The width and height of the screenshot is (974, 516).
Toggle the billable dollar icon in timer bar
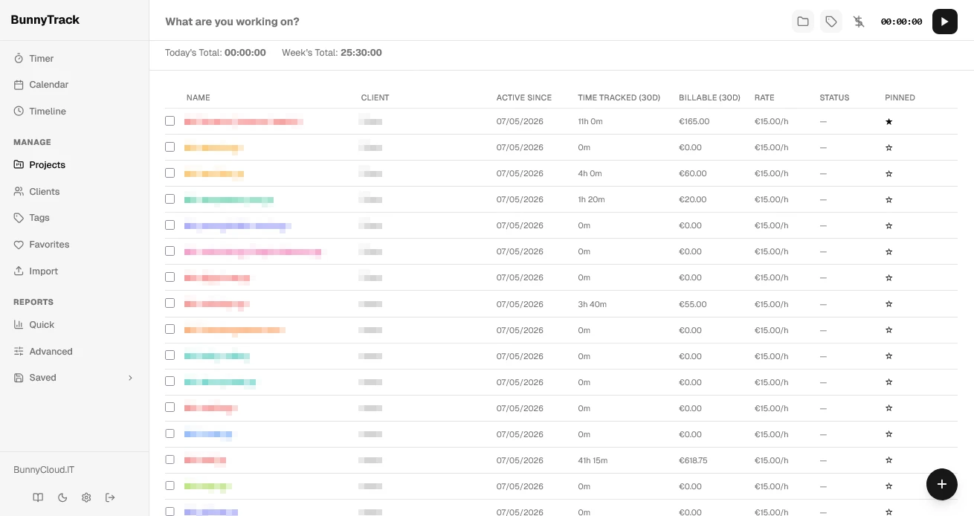859,22
